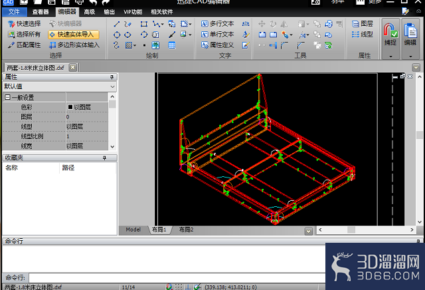Choose the freehand sketch tool
Screen dimensions: 425x290
[x=127, y=24]
